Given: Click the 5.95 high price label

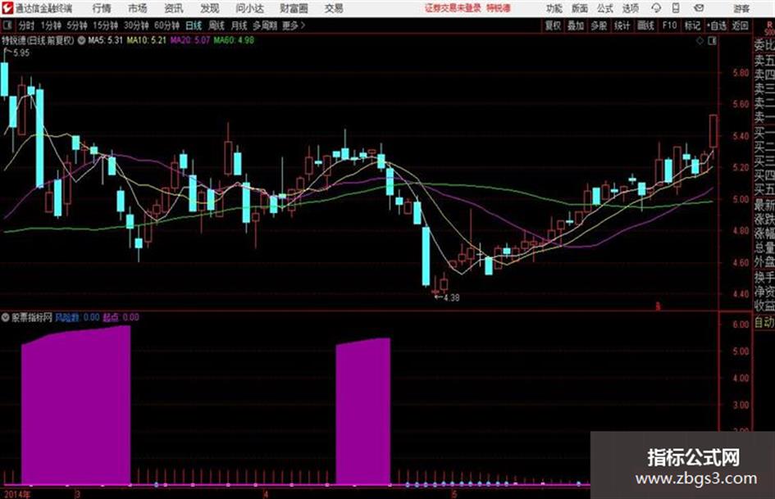Looking at the screenshot, I should [21, 53].
